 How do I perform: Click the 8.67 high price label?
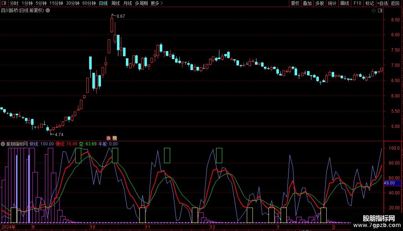click(x=121, y=16)
